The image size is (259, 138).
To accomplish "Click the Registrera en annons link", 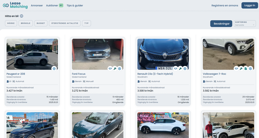I will point(225,5).
